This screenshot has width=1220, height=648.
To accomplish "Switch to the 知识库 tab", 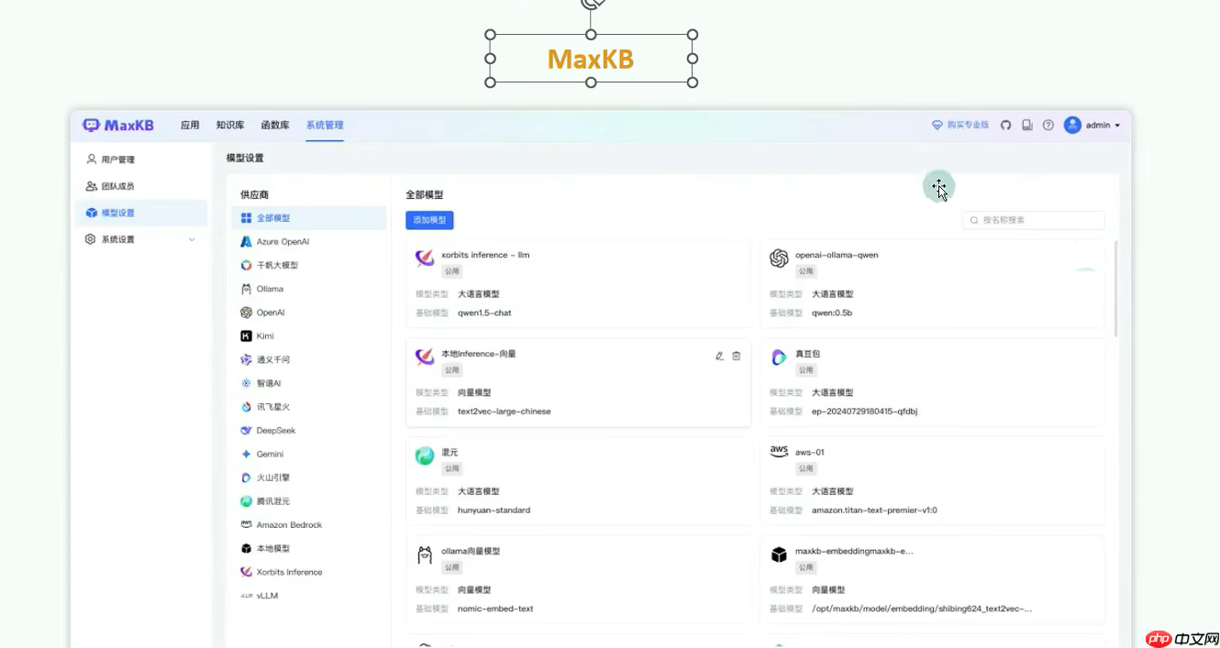I will [x=229, y=125].
